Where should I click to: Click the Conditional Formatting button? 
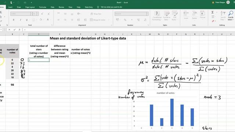pyautogui.click(x=157, y=15)
